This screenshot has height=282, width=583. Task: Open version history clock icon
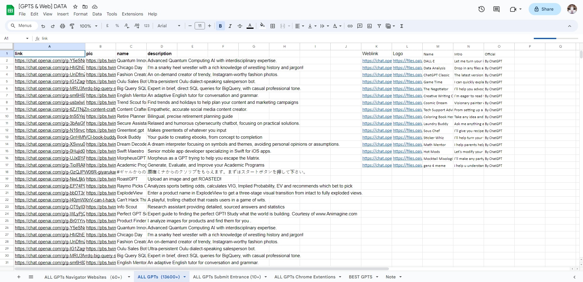[481, 9]
